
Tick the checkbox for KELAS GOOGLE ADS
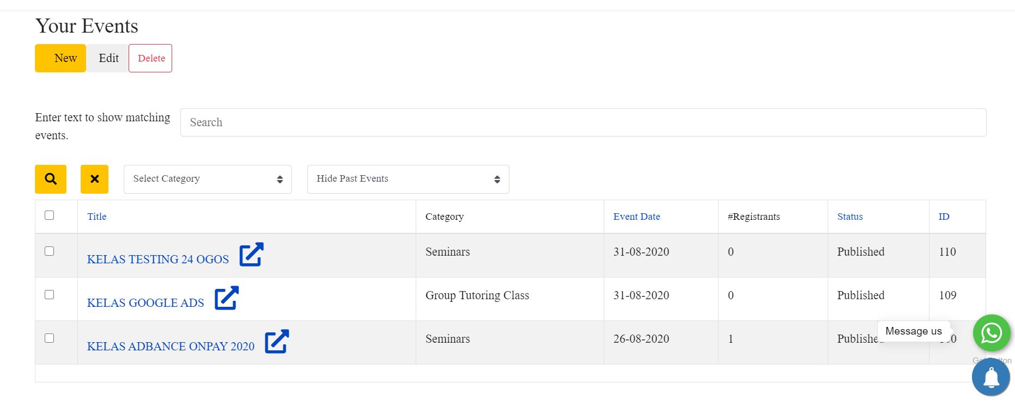(x=50, y=295)
